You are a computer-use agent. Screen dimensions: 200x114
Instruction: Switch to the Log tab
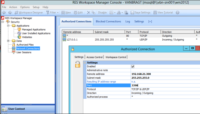point(128,22)
